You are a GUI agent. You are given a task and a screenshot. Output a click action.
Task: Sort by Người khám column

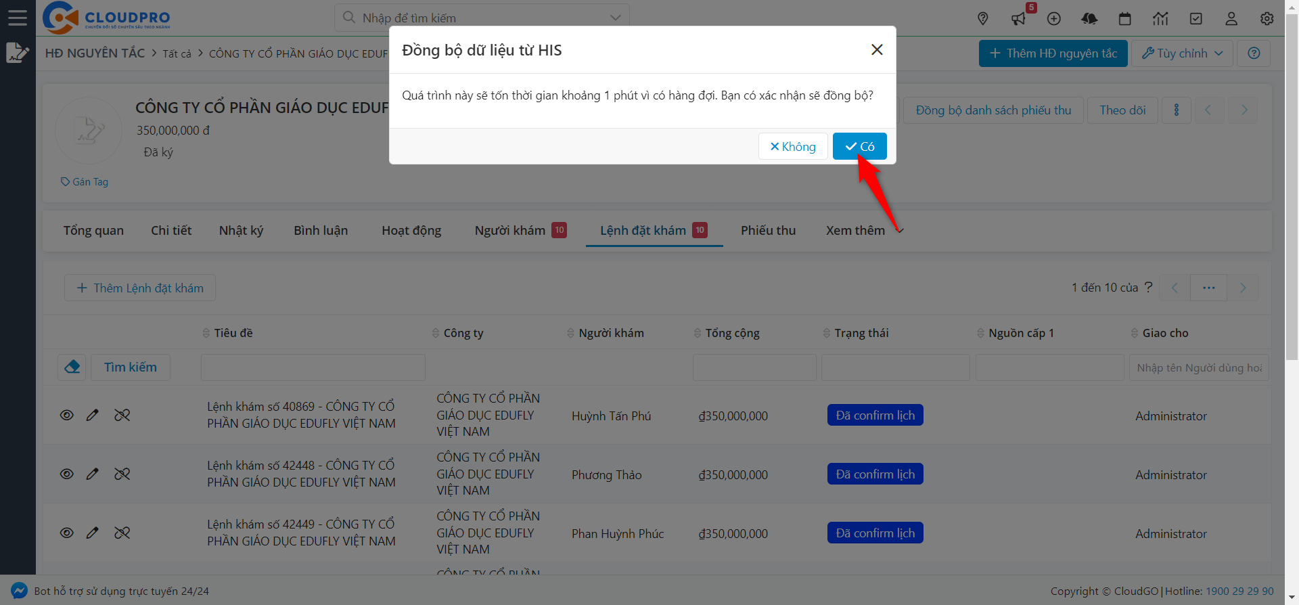[606, 333]
